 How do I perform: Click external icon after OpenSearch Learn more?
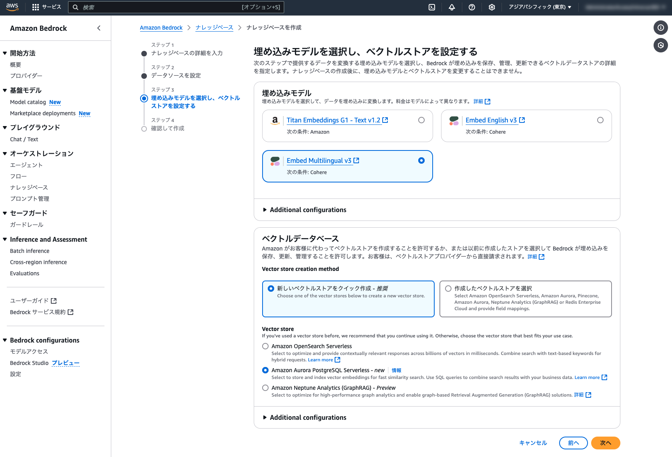[x=337, y=360]
